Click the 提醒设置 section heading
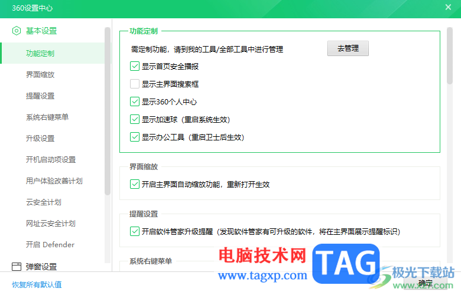 tap(144, 214)
